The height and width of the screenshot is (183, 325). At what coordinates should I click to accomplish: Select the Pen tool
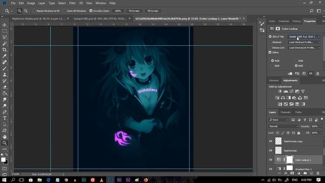[x=5, y=112]
